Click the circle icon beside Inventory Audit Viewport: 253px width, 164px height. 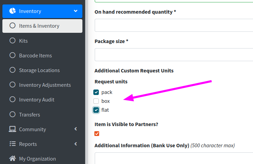12,99
